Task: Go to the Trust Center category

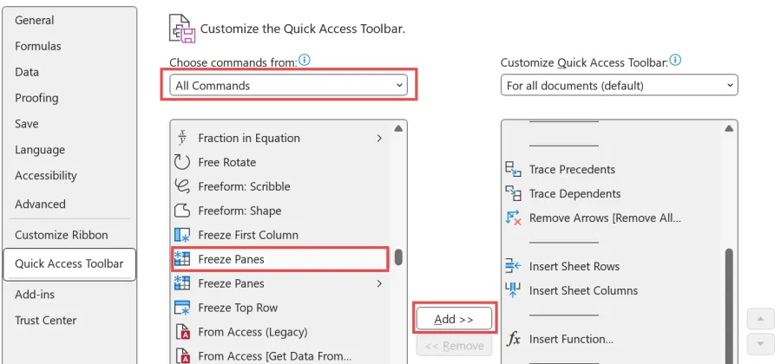Action: coord(46,320)
